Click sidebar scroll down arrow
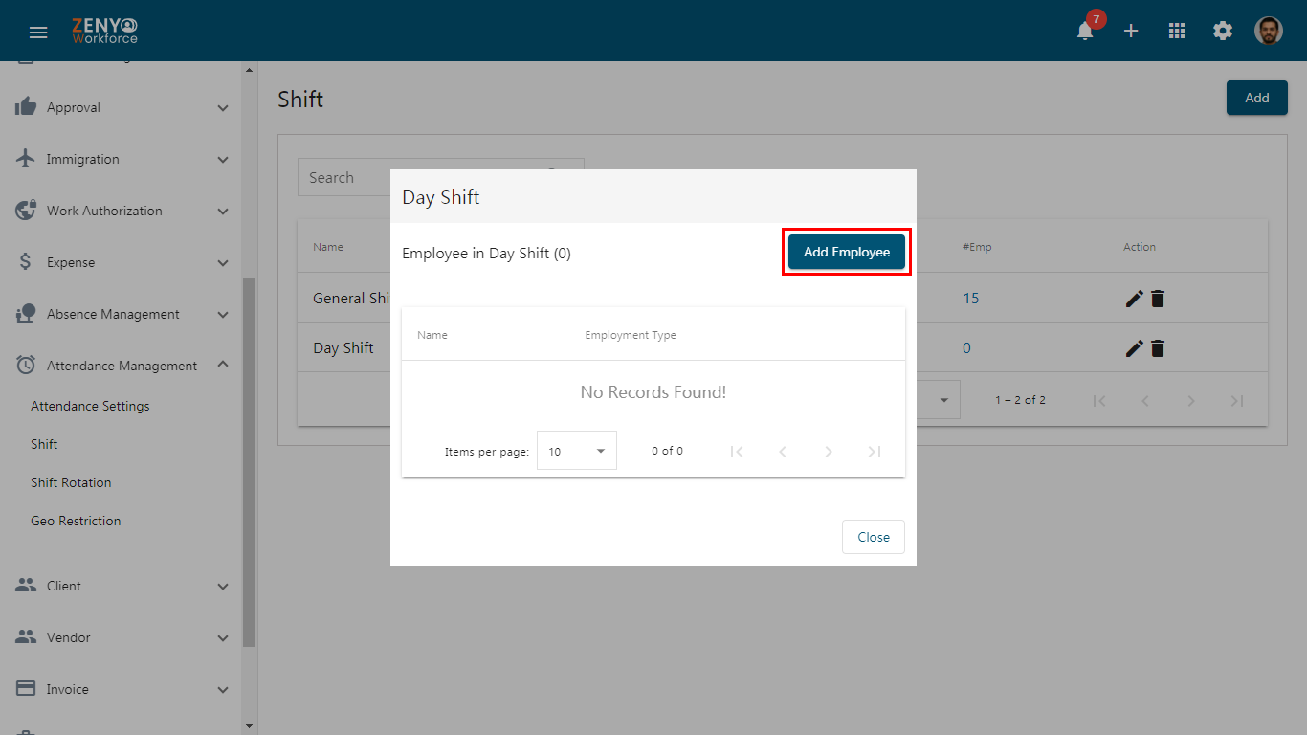Viewport: 1307px width, 735px height. click(249, 727)
